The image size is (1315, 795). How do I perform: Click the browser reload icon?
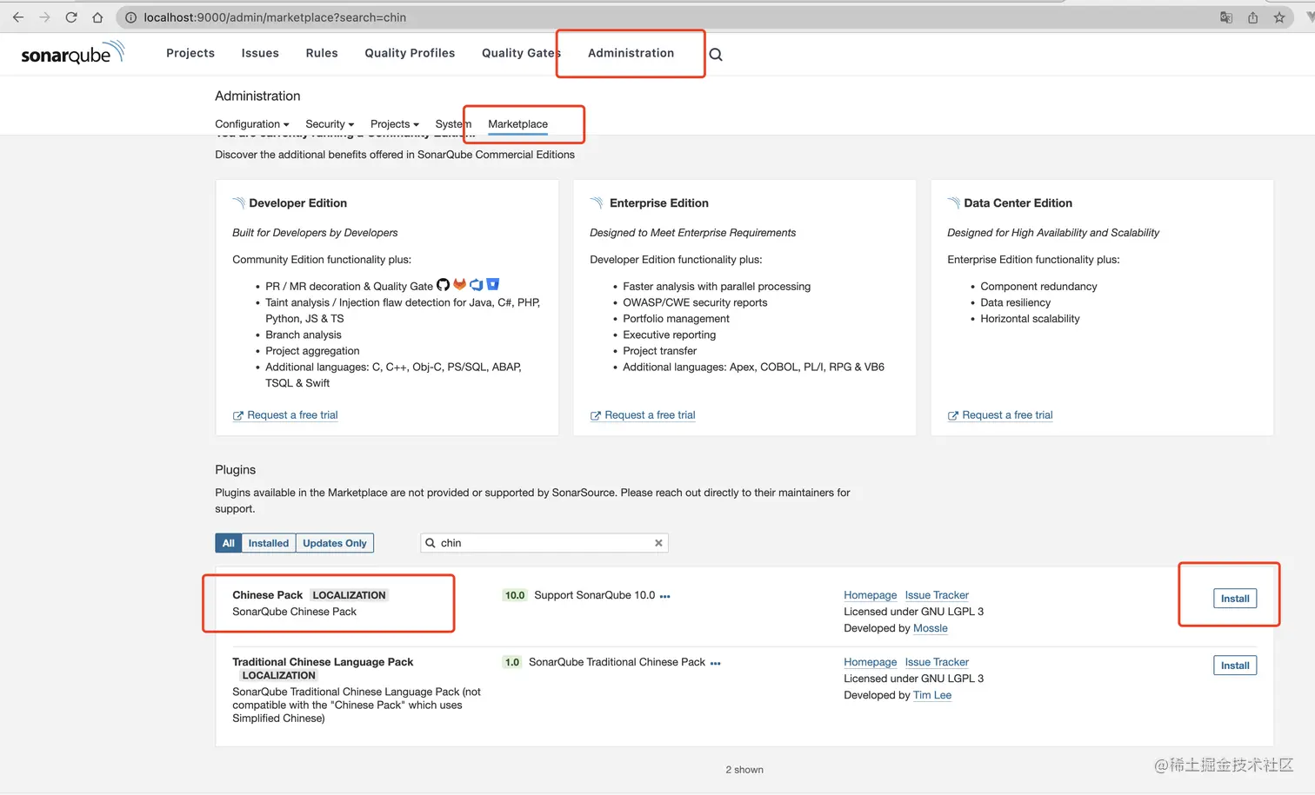point(71,17)
